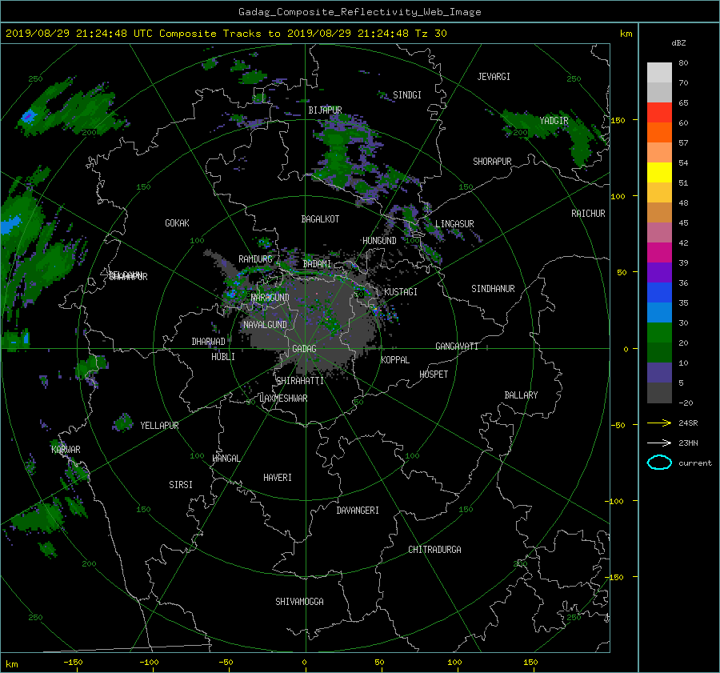The width and height of the screenshot is (720, 673).
Task: Pick the dark gray -20 to 5 dBZ swatch
Action: pyautogui.click(x=659, y=392)
